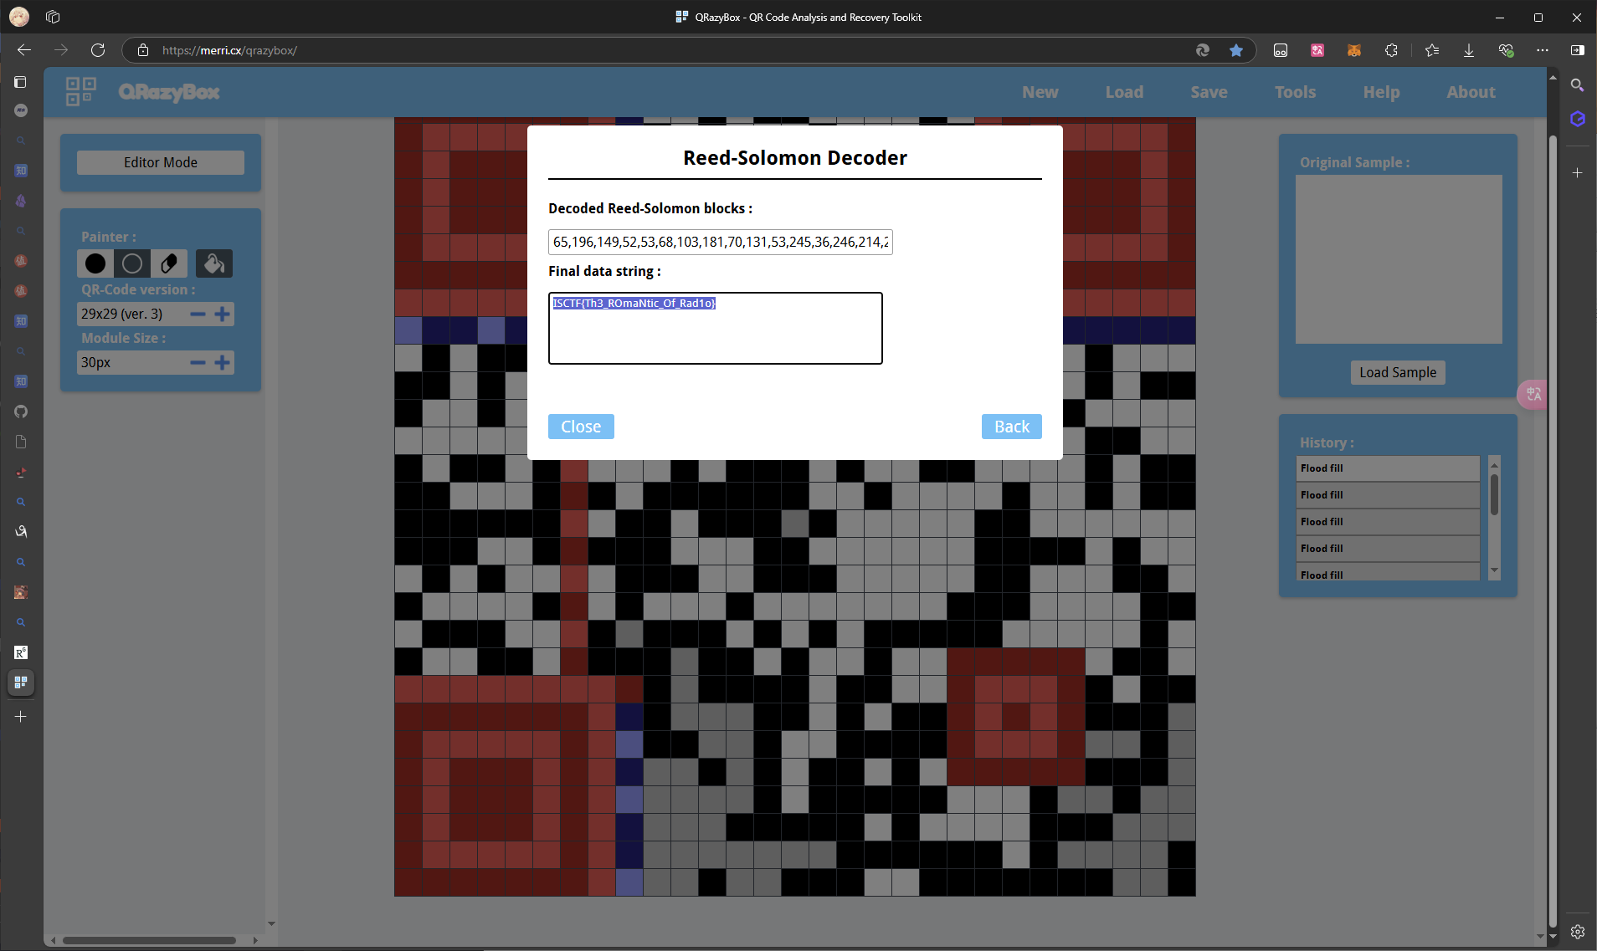
Task: Open browser favorites list icon
Action: [1432, 50]
